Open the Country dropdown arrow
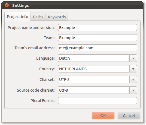Viewport: 146px width, 125px height. pos(133,69)
